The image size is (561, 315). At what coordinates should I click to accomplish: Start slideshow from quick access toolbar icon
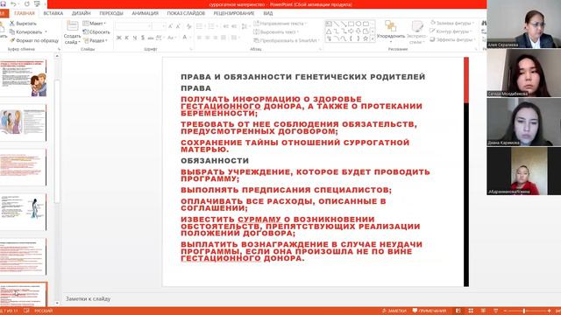click(x=37, y=3)
